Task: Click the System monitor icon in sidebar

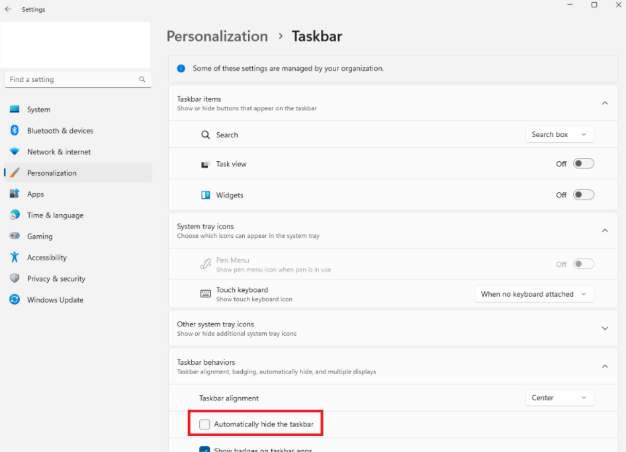Action: 15,109
